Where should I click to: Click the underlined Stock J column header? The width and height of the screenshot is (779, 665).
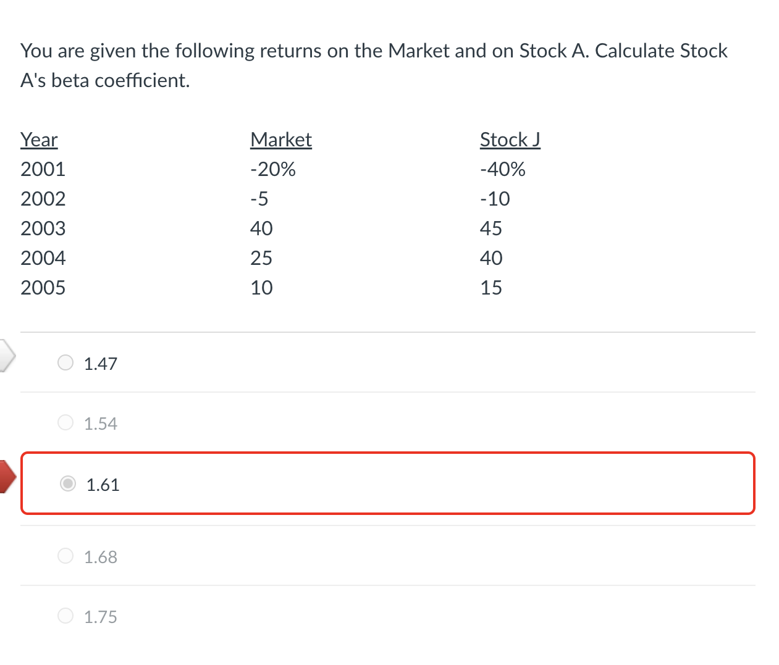(x=510, y=140)
